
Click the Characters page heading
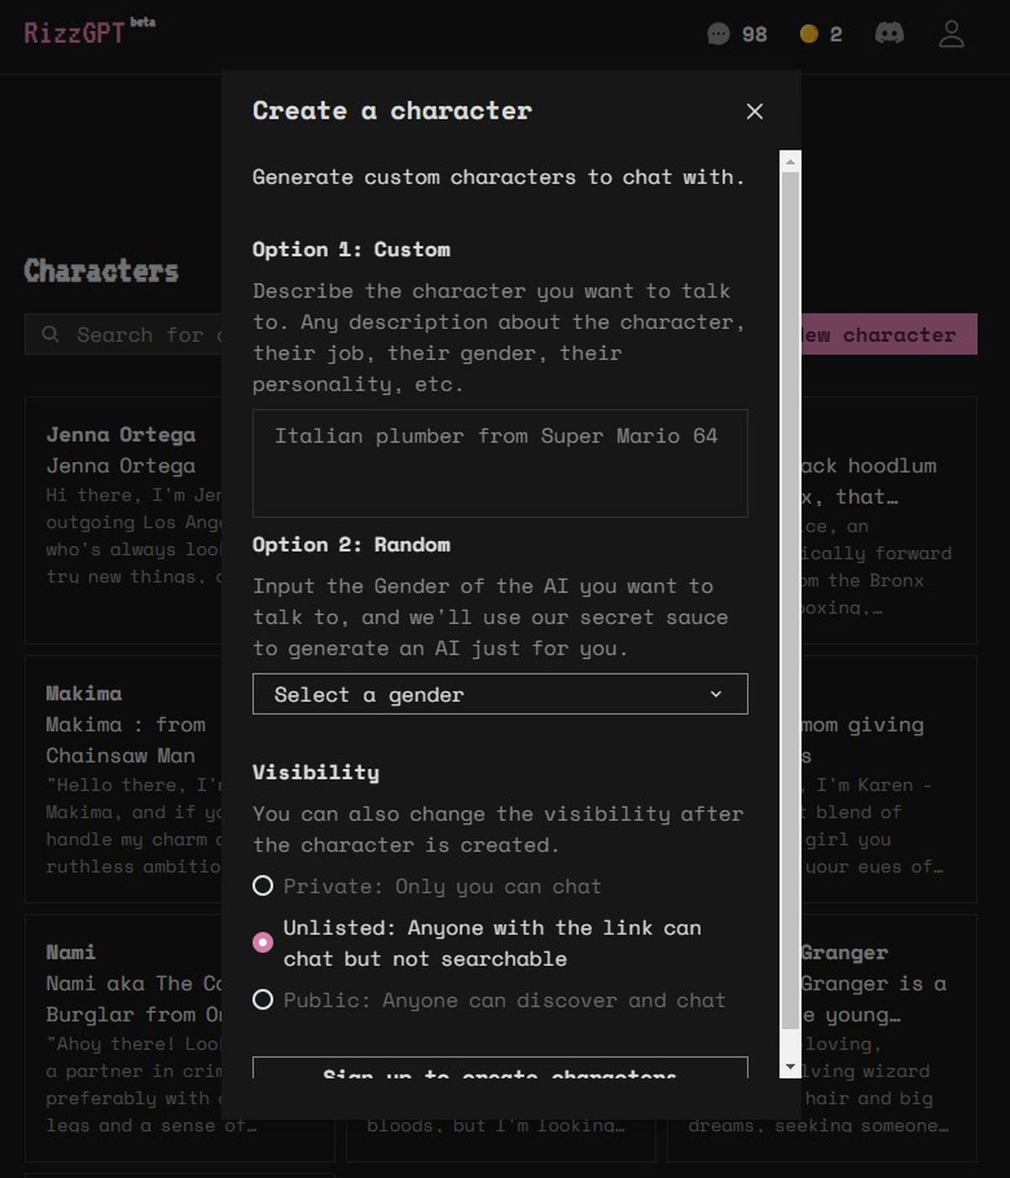point(101,271)
